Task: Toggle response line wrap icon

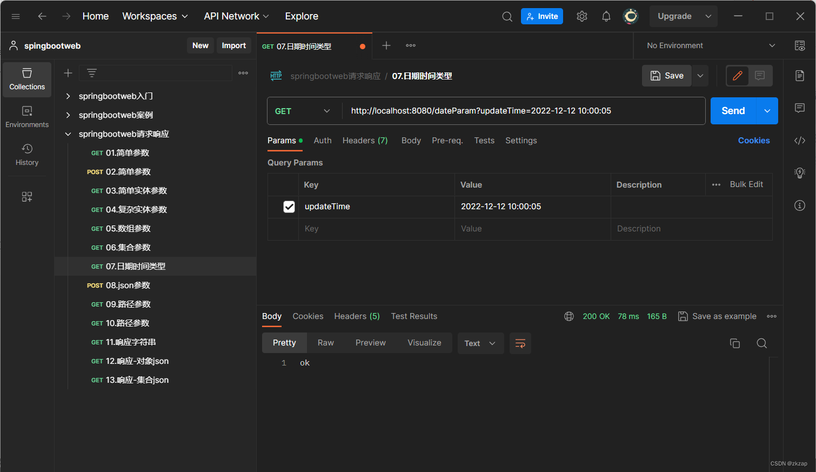Action: pos(520,343)
